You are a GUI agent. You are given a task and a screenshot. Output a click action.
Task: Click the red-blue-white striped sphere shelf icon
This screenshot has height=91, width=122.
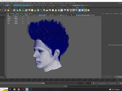[x=68, y=10]
